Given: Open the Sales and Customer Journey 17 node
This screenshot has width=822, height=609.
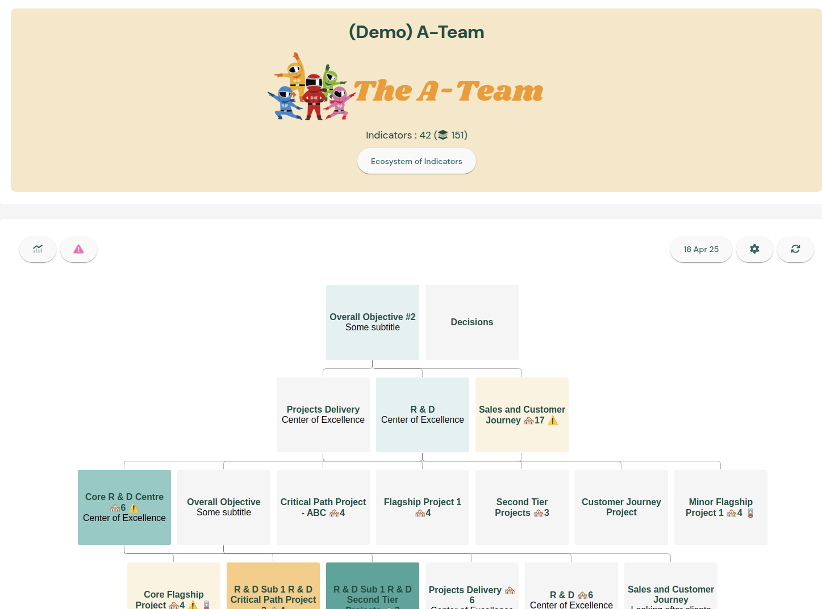Looking at the screenshot, I should (x=522, y=415).
